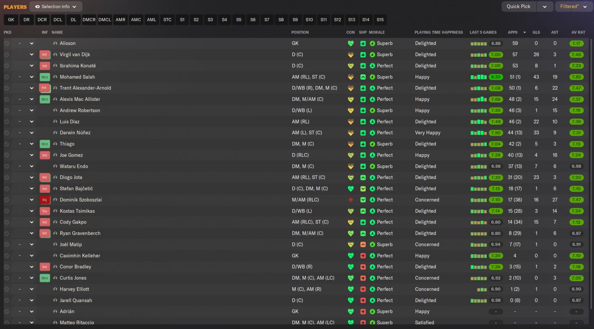Click the Wnt badge for Alexis Mac Allister
Viewport: 594px width, 329px height.
(45, 99)
